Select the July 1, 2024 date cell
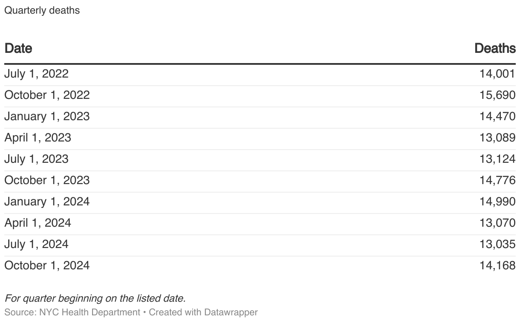The height and width of the screenshot is (323, 520). tap(36, 244)
